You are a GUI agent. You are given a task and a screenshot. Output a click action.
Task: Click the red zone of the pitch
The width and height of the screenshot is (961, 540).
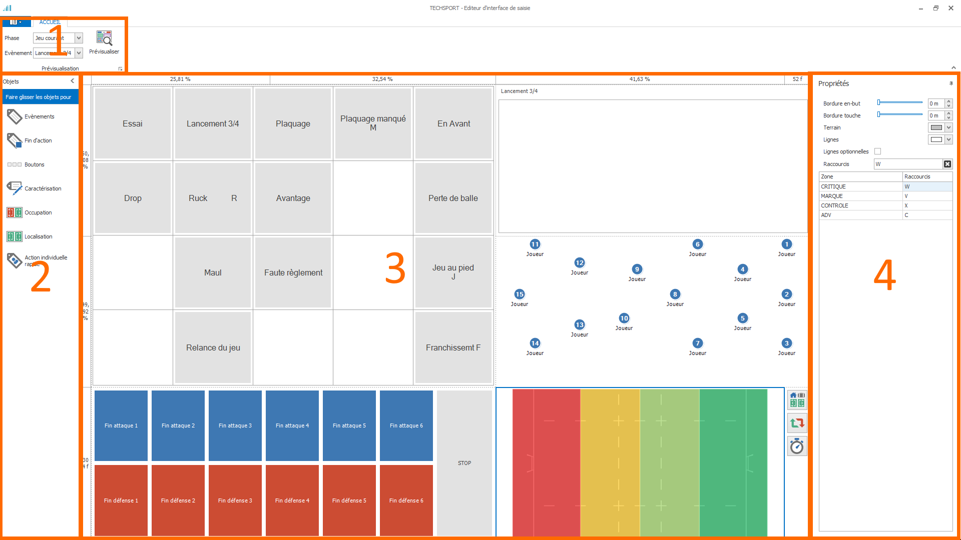pos(547,462)
